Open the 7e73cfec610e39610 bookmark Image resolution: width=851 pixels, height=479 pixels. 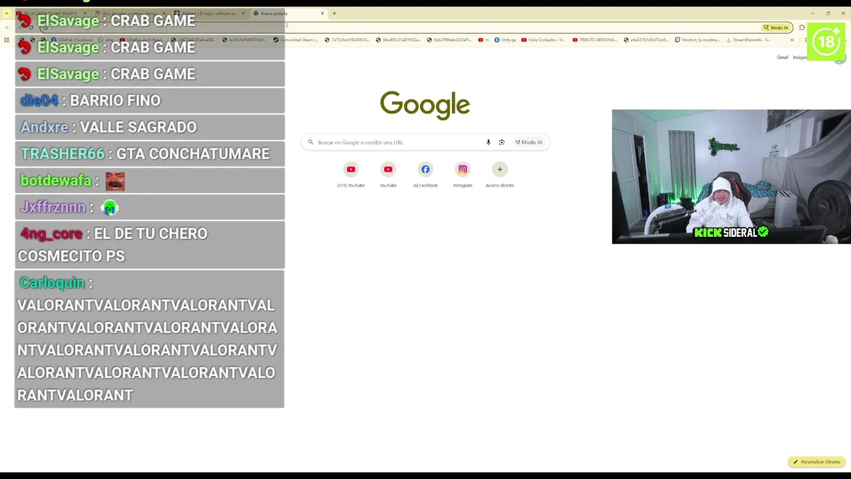(346, 40)
